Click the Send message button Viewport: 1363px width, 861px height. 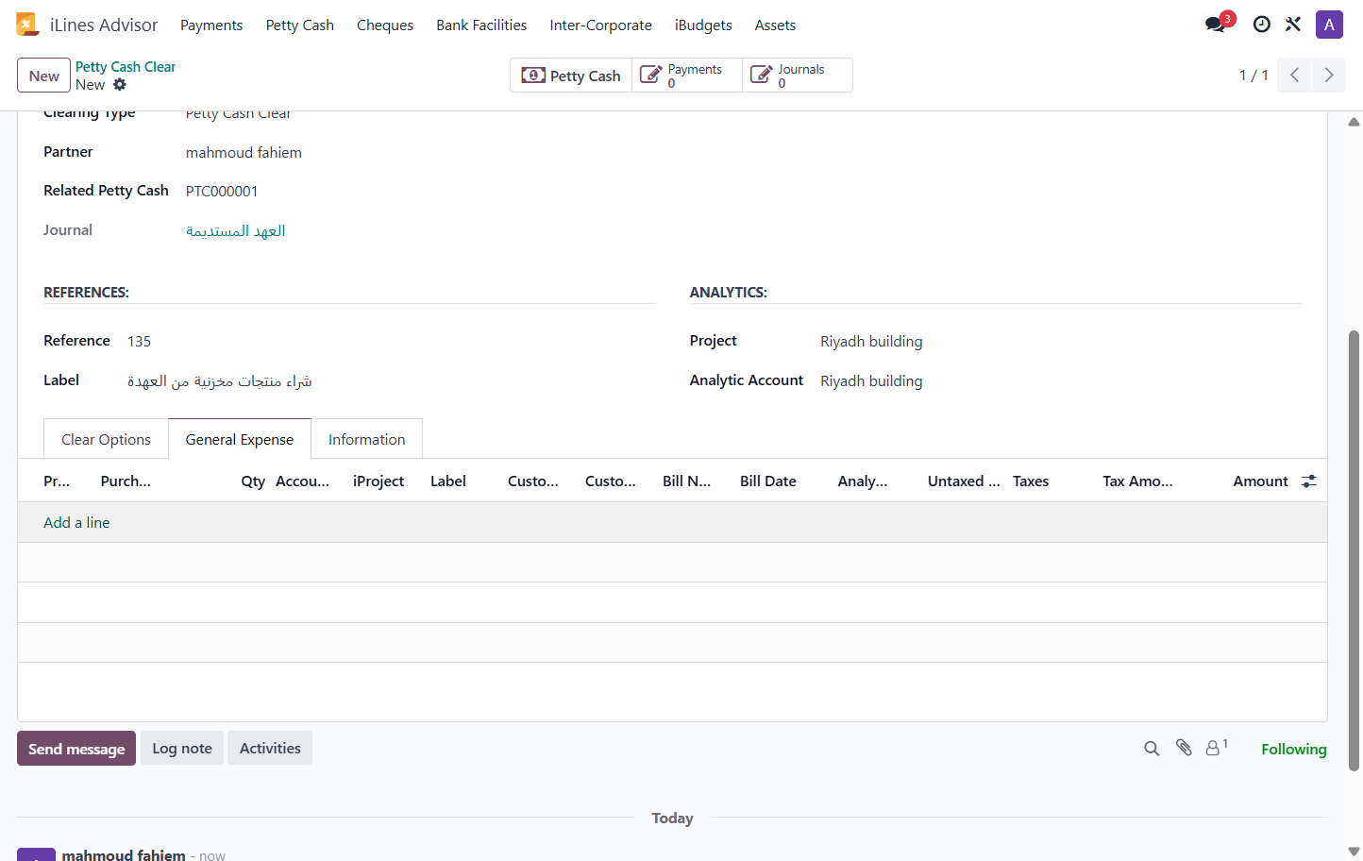(76, 749)
